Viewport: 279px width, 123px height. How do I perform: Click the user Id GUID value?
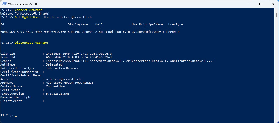tap(33, 32)
